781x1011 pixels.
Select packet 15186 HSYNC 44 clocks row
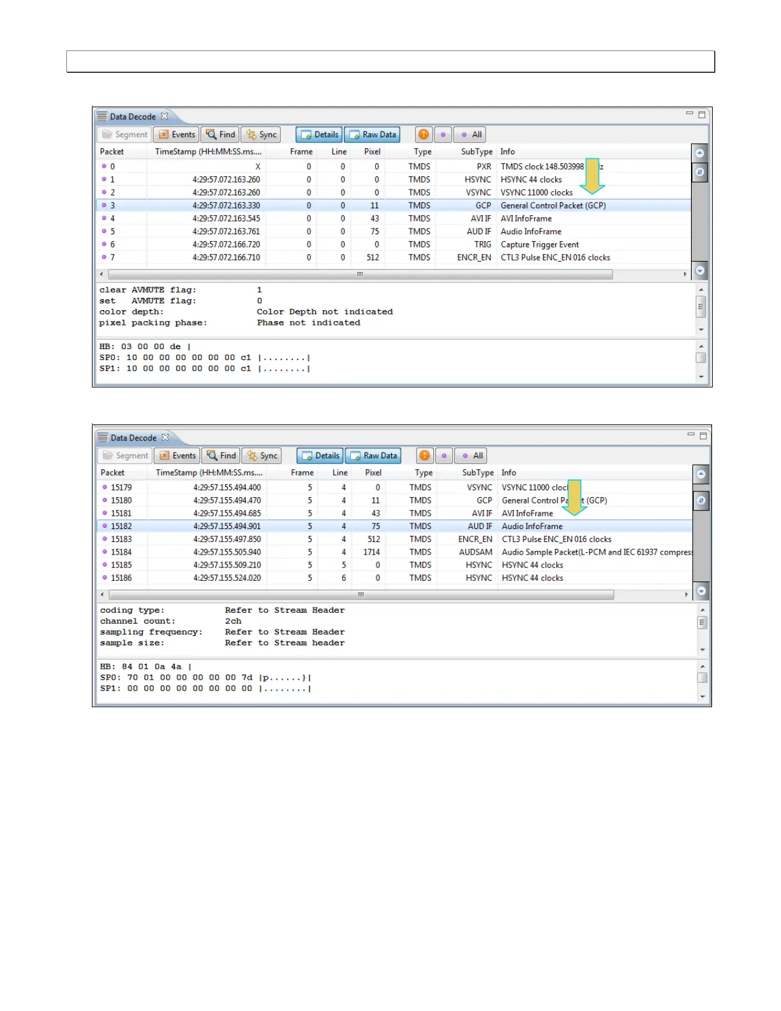pos(394,578)
